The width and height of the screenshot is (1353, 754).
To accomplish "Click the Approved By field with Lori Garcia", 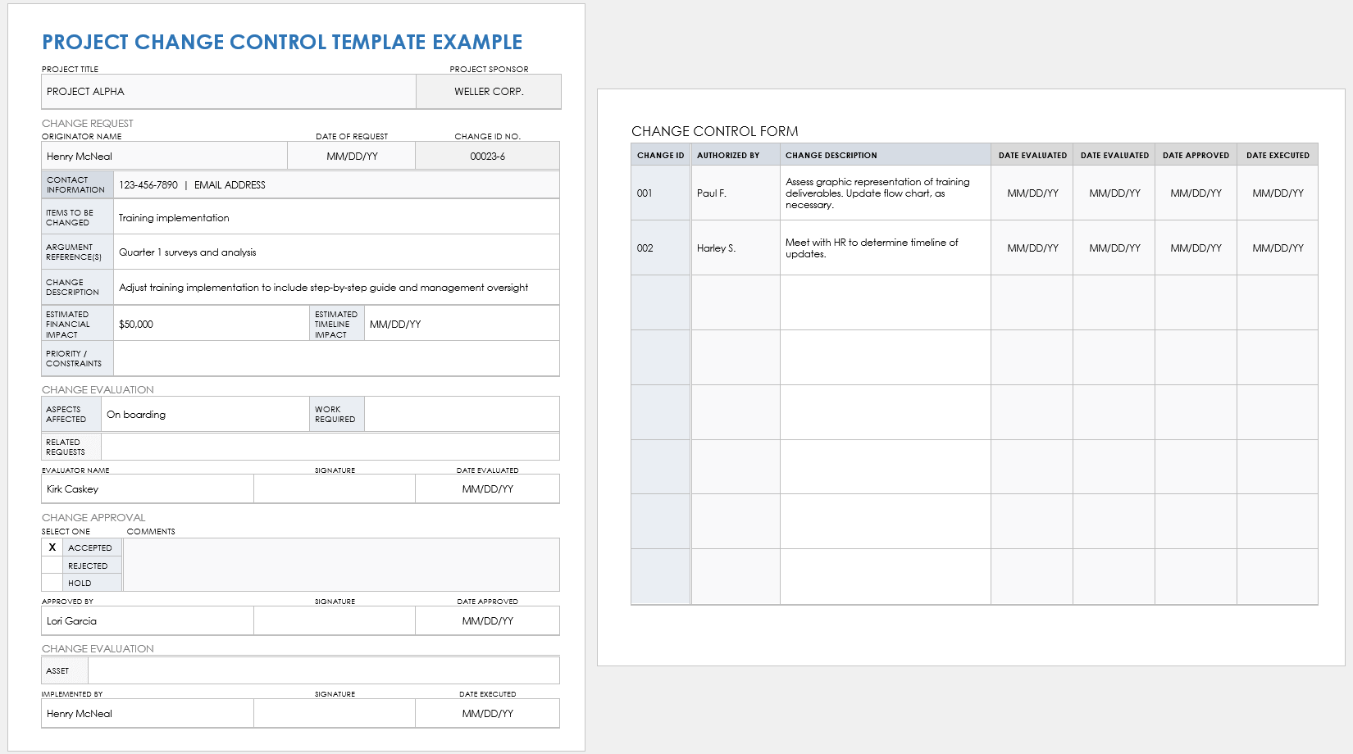I will tap(148, 621).
